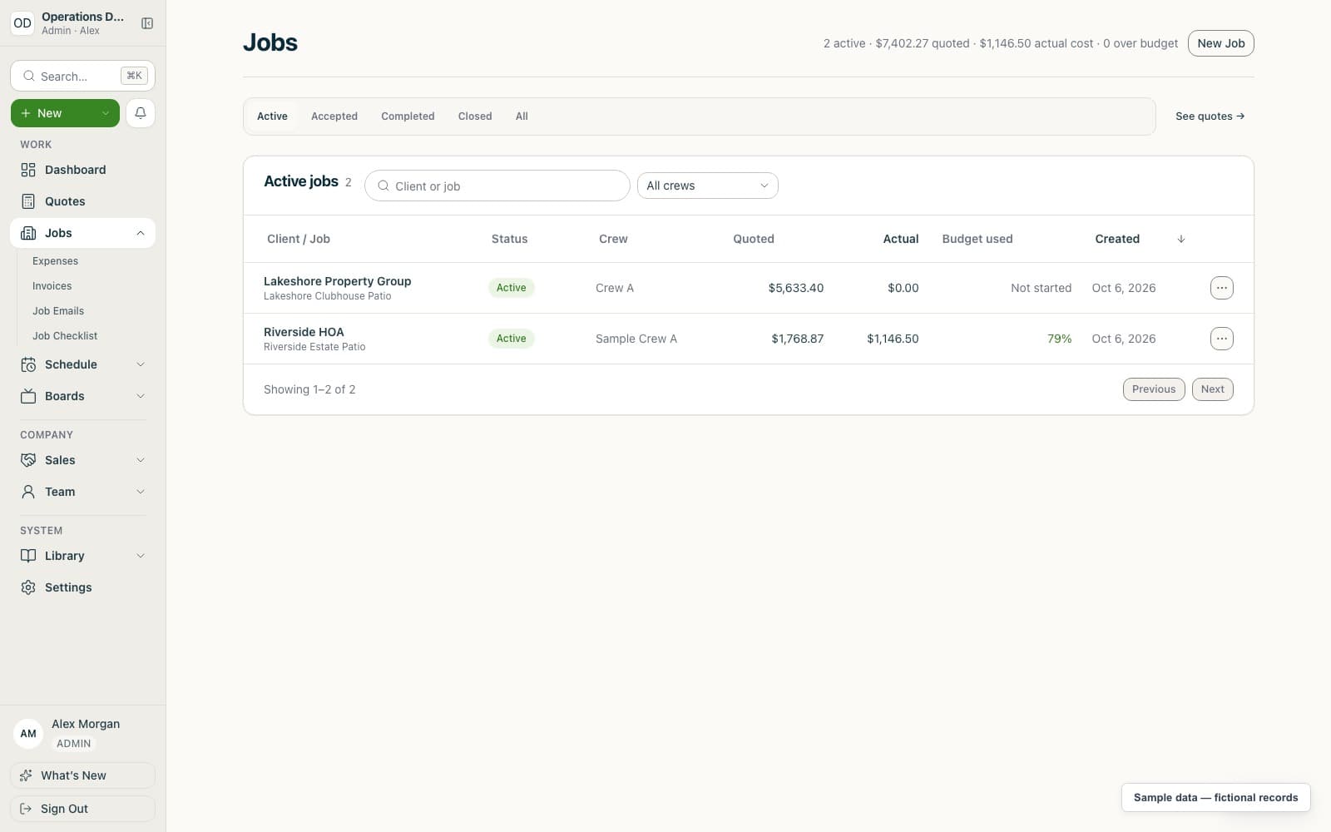
Task: Open the All crews dropdown
Action: (x=707, y=186)
